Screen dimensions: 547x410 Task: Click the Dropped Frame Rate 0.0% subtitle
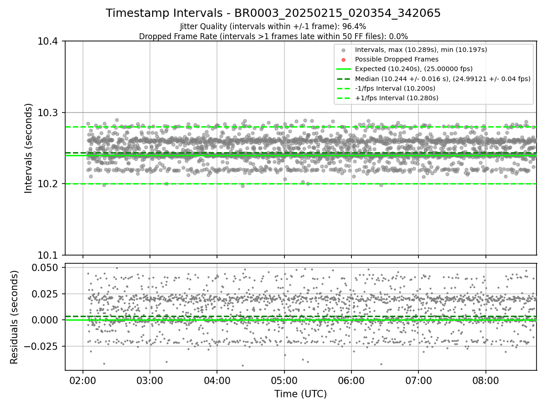tap(273, 36)
